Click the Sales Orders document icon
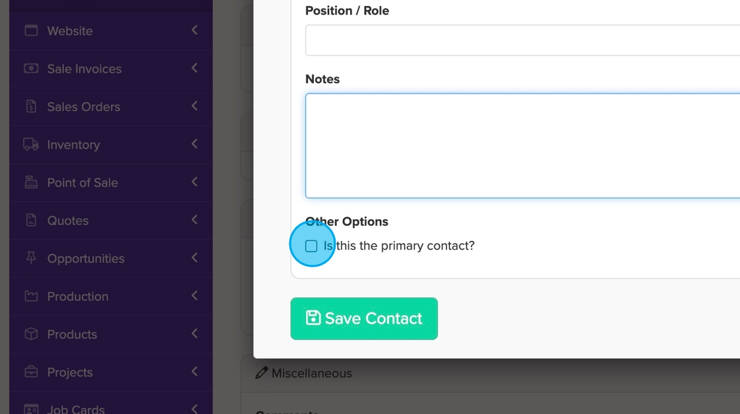The height and width of the screenshot is (414, 740). point(31,106)
